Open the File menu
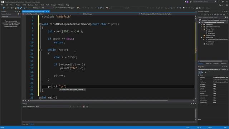The width and height of the screenshot is (229, 129). [x=2, y=5]
